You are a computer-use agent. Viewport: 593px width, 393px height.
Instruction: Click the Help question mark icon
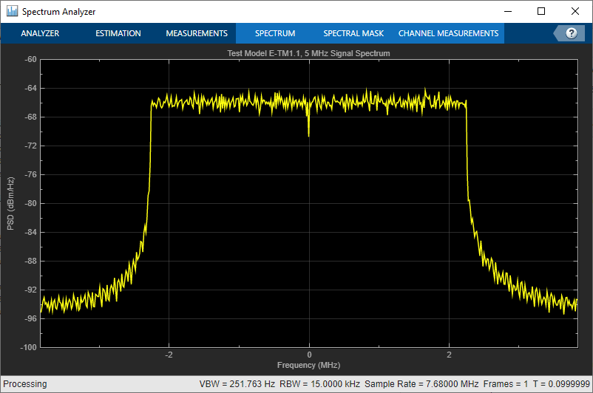pos(571,33)
